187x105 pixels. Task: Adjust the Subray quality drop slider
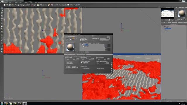tap(103, 38)
